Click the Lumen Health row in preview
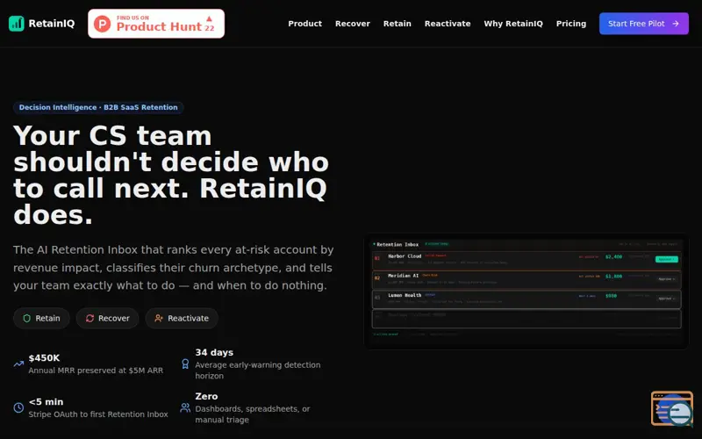The width and height of the screenshot is (702, 439). click(526, 299)
